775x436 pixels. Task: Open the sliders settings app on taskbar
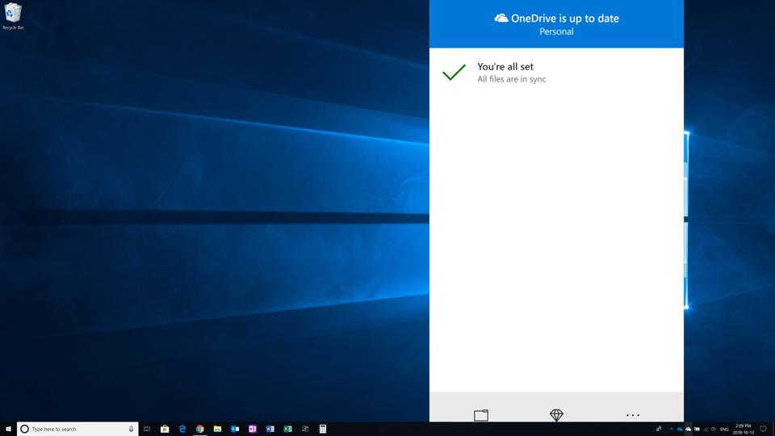tap(305, 429)
